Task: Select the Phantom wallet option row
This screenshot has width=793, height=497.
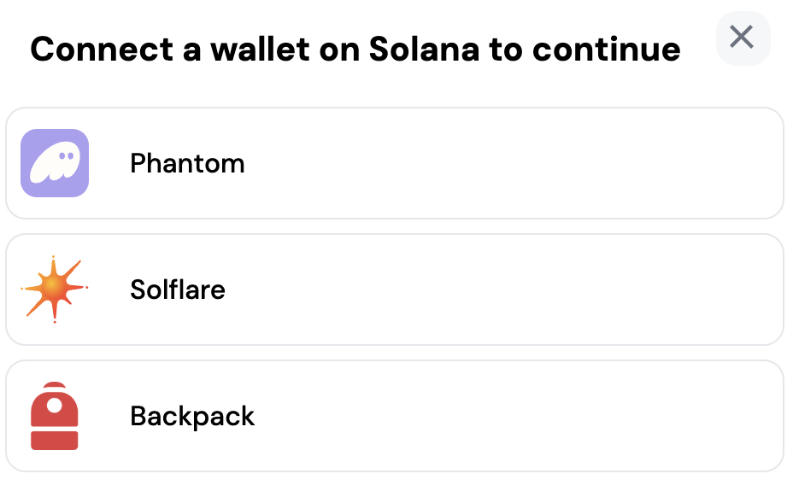Action: [393, 163]
